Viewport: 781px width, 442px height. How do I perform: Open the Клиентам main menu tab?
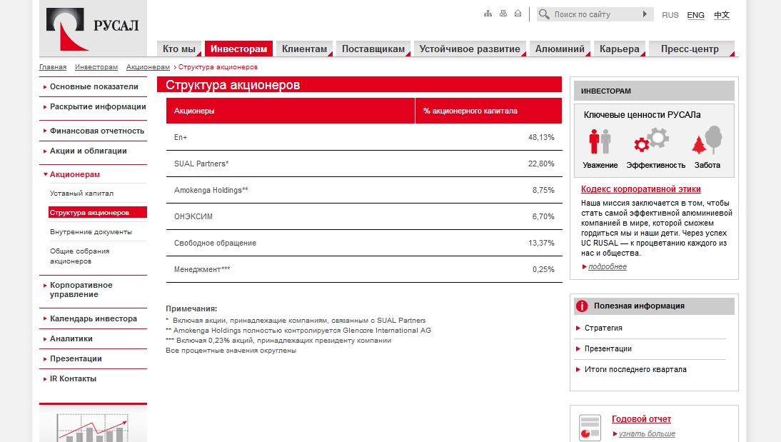tap(304, 49)
